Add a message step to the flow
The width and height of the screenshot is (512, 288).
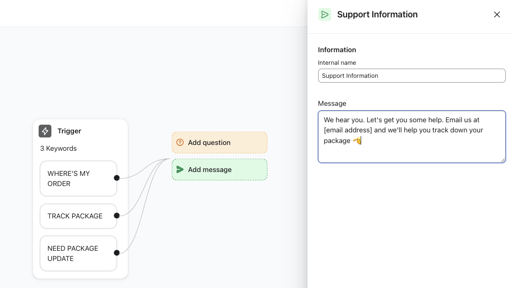tap(219, 170)
